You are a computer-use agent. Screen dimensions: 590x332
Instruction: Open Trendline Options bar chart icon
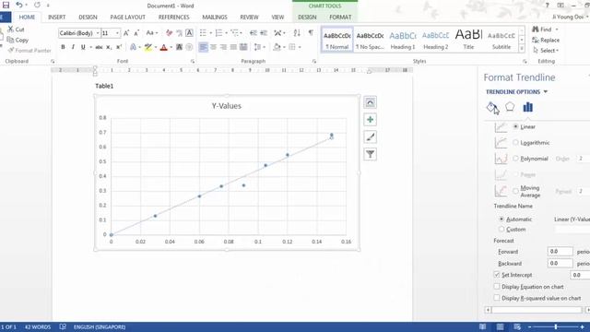pyautogui.click(x=528, y=107)
